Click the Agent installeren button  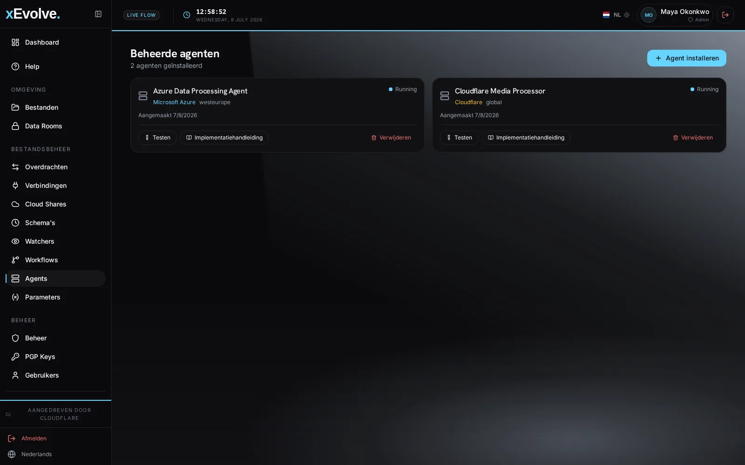(x=687, y=58)
